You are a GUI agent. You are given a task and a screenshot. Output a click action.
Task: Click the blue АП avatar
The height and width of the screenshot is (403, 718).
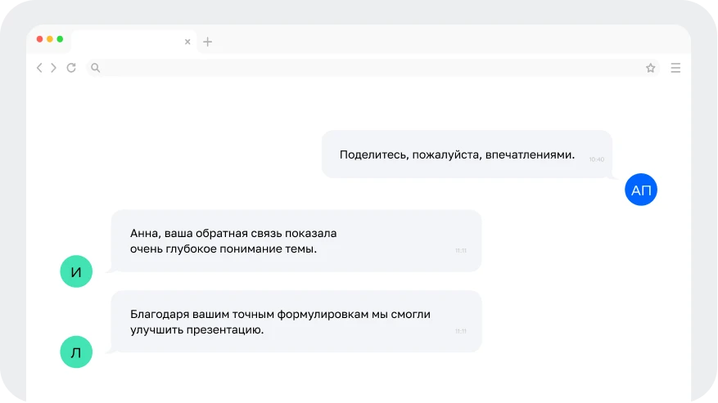tap(641, 190)
